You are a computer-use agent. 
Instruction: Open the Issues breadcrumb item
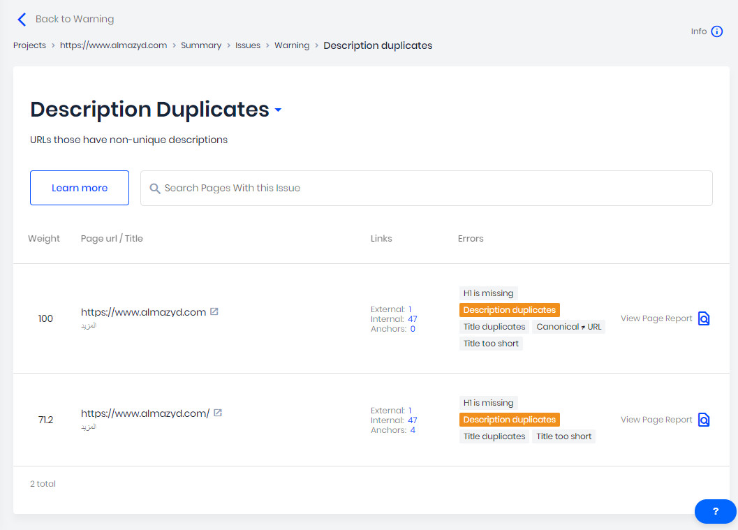pyautogui.click(x=248, y=45)
